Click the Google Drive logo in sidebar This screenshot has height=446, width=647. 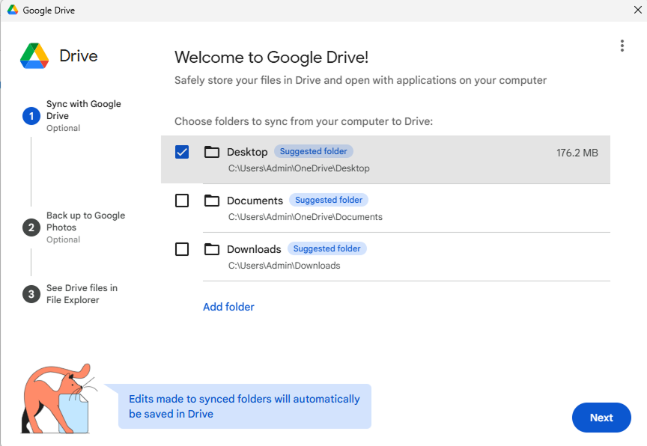[x=34, y=56]
